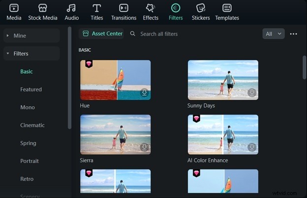Screen dimensions: 307x198
Task: Open the Transitions icon
Action: (x=124, y=8)
